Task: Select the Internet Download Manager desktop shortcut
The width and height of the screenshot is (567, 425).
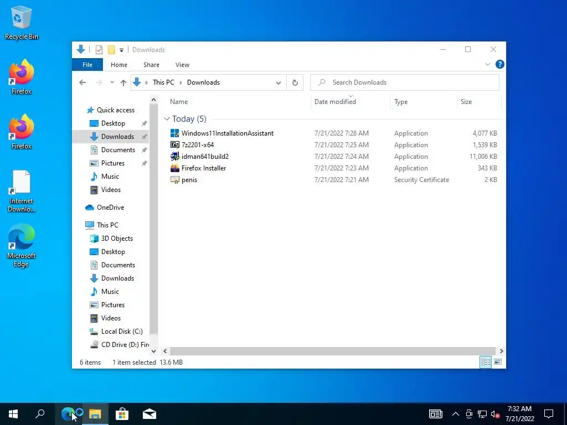Action: pyautogui.click(x=22, y=191)
